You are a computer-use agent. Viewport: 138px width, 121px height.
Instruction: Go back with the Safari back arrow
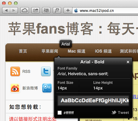pyautogui.click(x=6, y=10)
